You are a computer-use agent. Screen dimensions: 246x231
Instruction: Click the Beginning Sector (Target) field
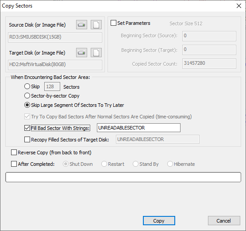(209, 50)
